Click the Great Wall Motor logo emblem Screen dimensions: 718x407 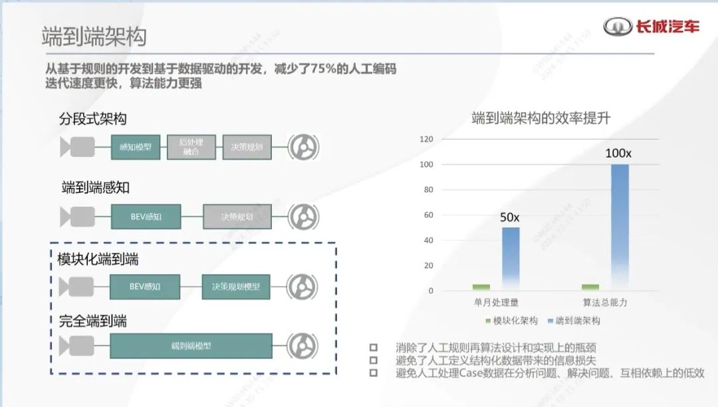click(x=618, y=27)
